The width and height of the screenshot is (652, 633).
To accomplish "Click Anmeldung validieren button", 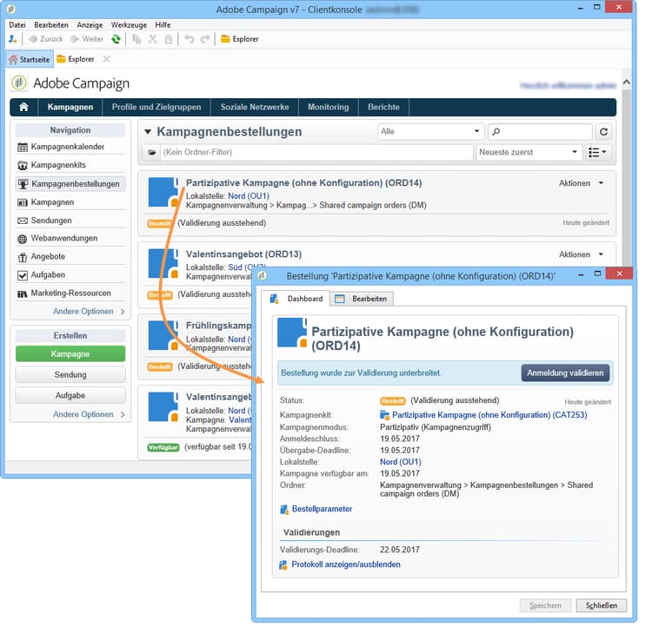I will pos(565,373).
